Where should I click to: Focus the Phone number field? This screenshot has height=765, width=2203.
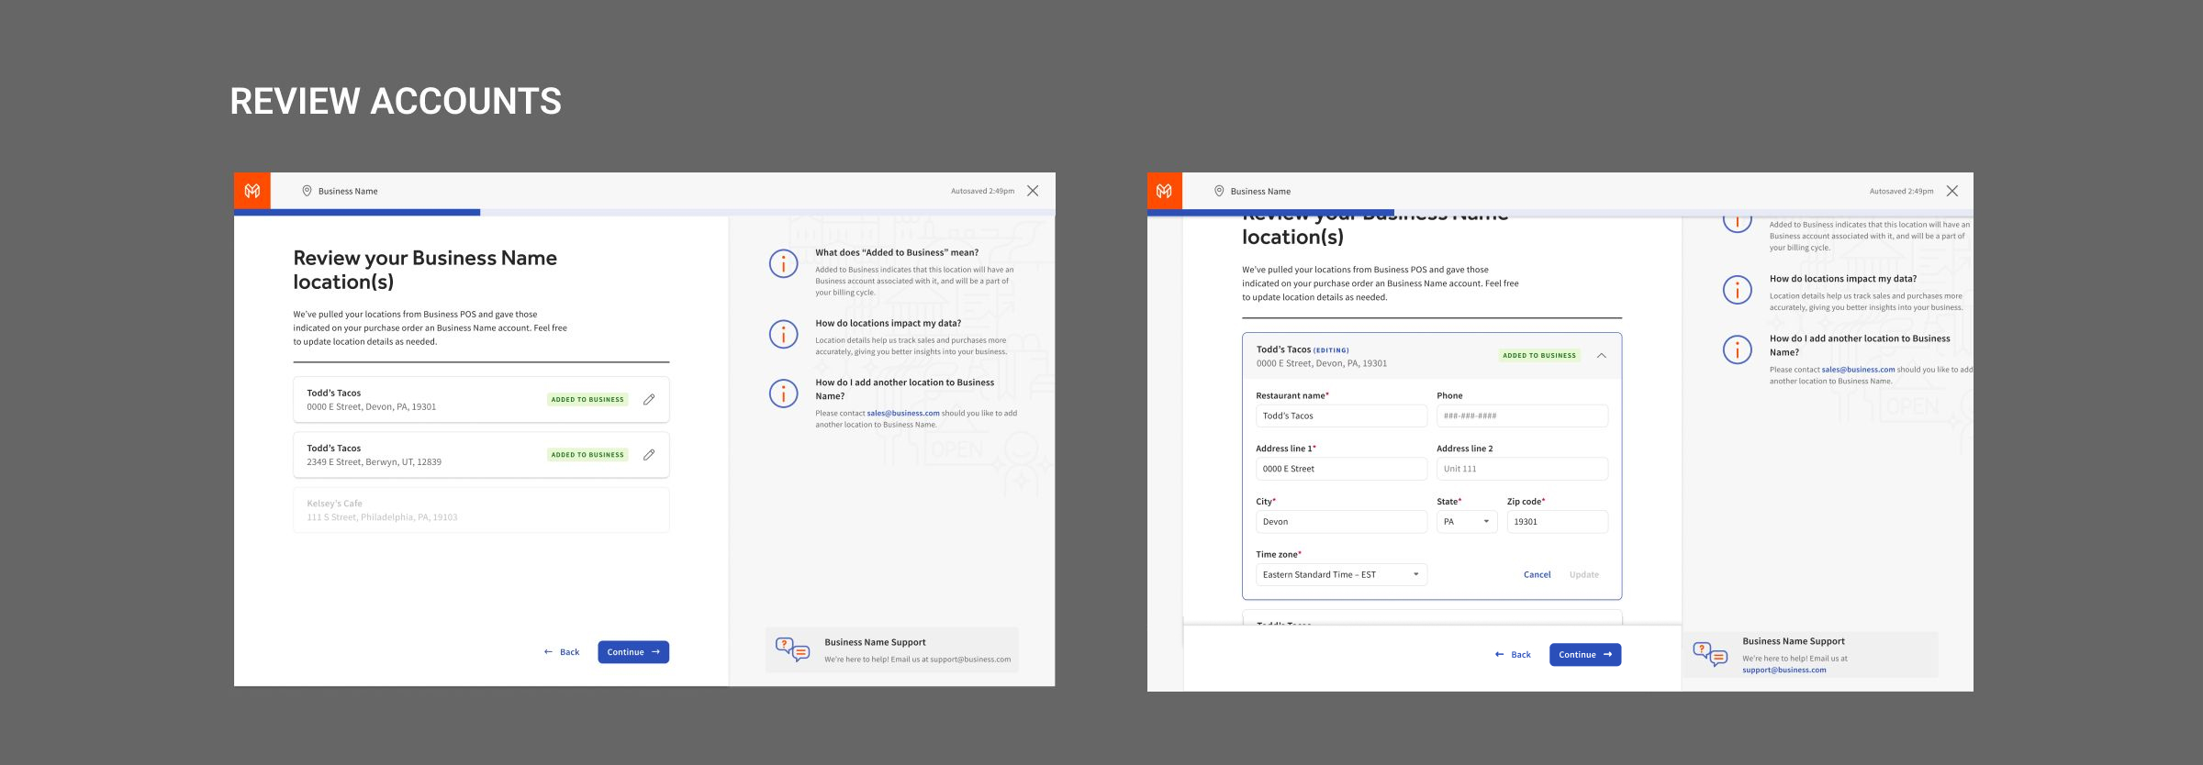tap(1521, 416)
